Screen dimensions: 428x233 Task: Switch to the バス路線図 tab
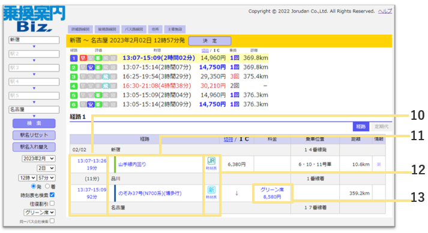pos(134,29)
